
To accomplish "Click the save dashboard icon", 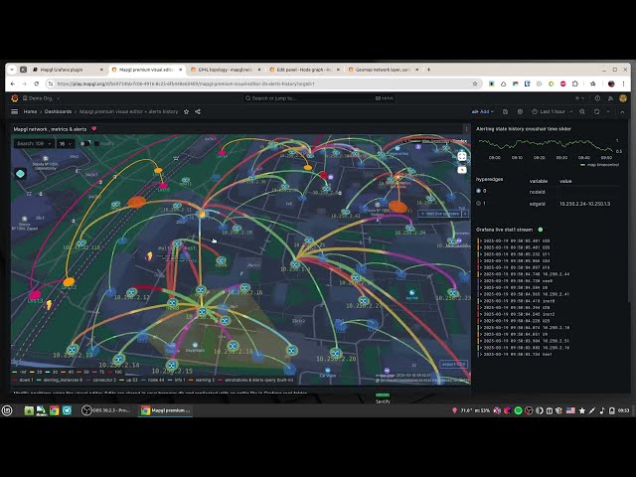I will [506, 111].
